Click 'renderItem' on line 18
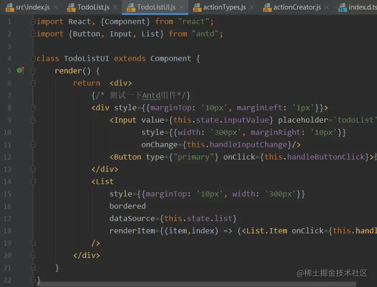Screen dimensions: 377x287 pos(132,231)
